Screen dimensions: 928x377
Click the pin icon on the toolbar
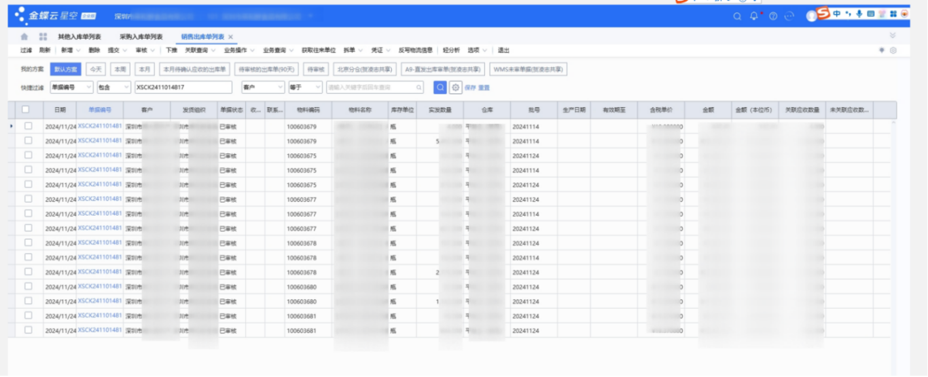882,50
